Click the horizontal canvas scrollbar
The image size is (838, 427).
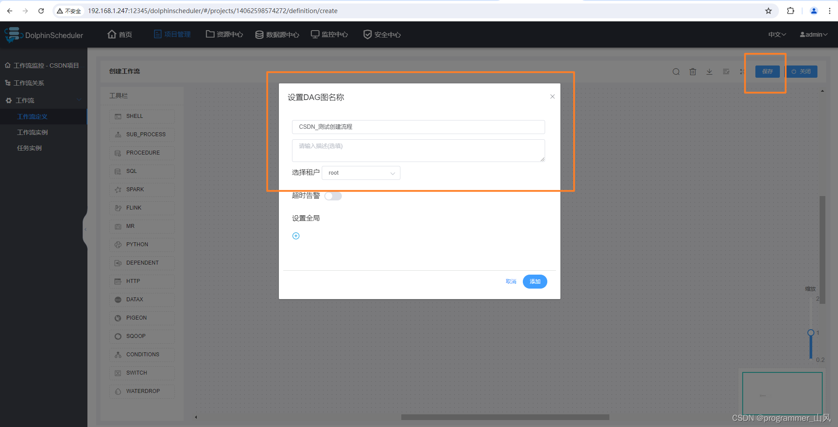point(505,417)
